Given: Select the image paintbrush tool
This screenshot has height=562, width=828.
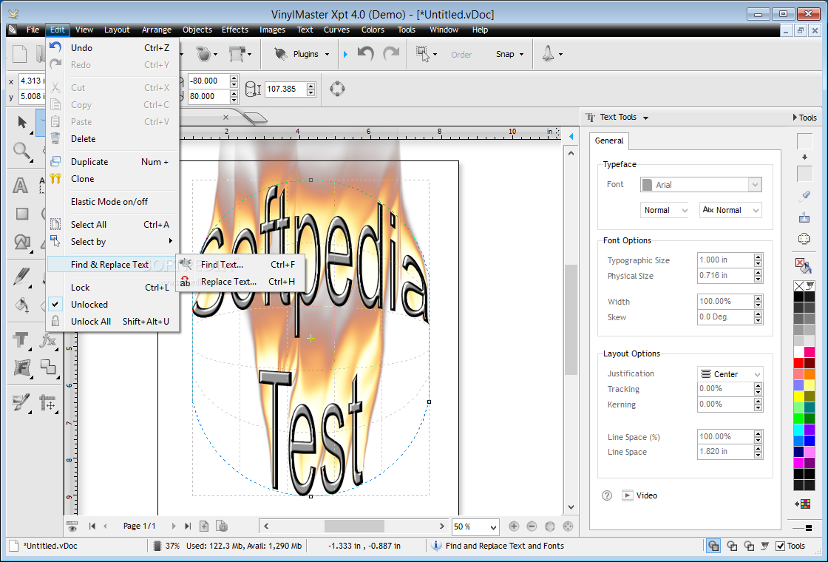Looking at the screenshot, I should click(x=21, y=403).
